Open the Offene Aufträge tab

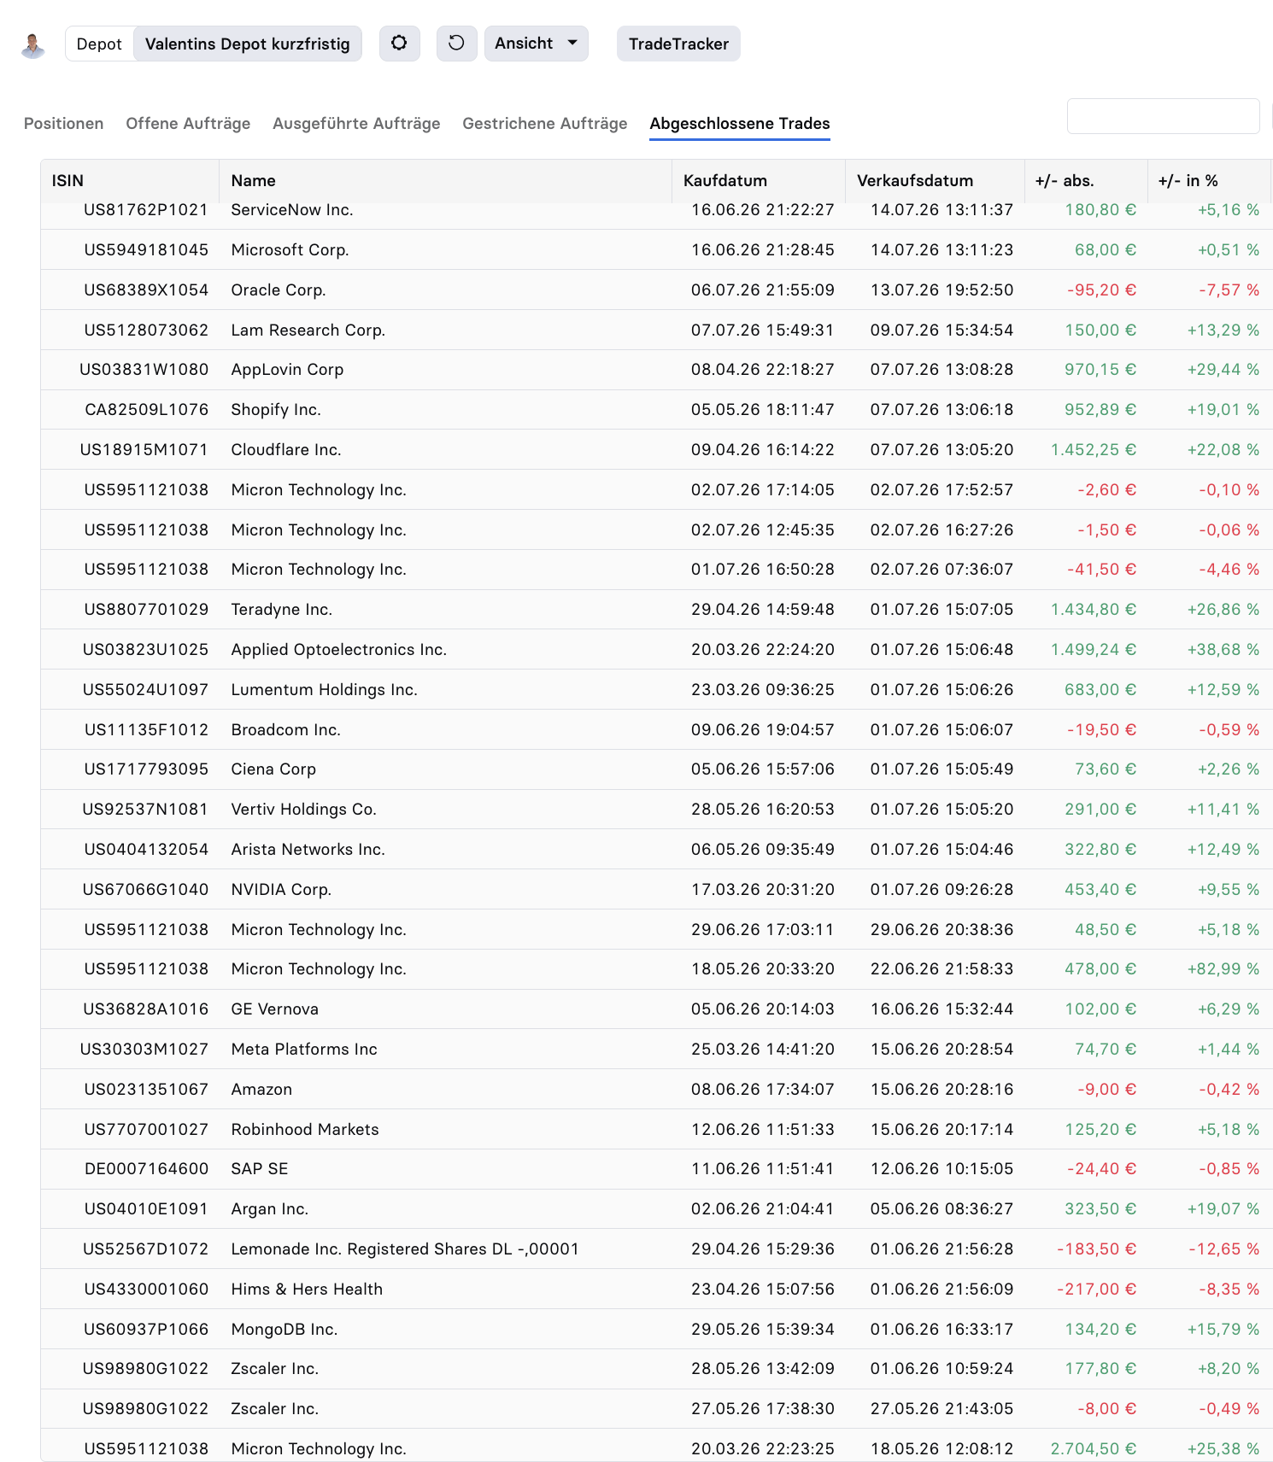coord(188,123)
